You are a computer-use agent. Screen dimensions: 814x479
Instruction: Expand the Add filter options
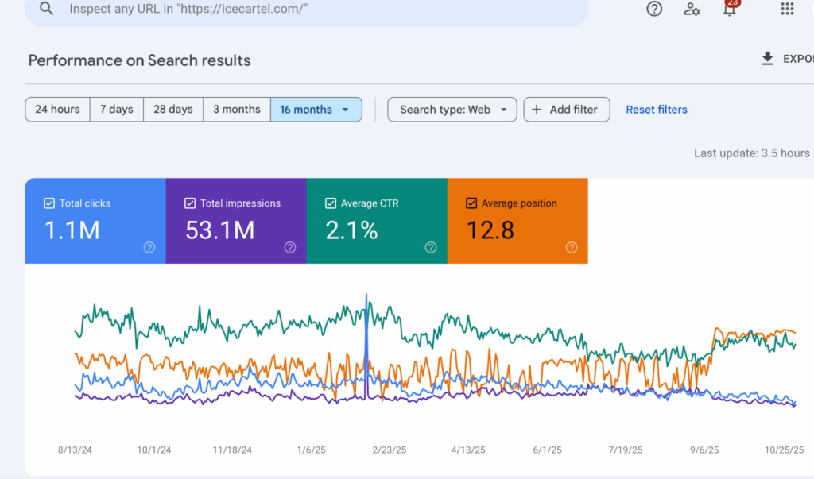566,109
